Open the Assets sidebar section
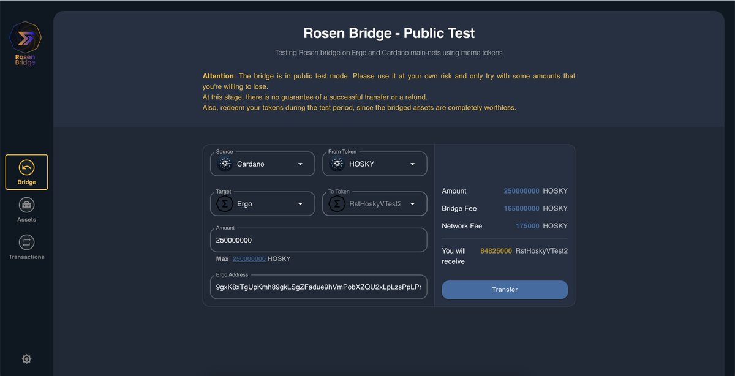This screenshot has height=376, width=735. point(26,209)
